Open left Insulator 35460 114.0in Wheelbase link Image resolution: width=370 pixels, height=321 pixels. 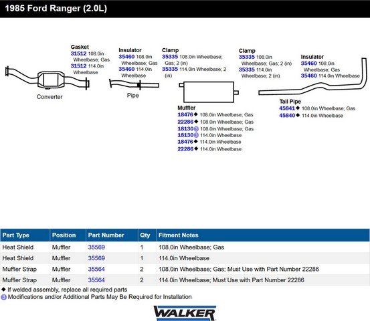(x=126, y=69)
